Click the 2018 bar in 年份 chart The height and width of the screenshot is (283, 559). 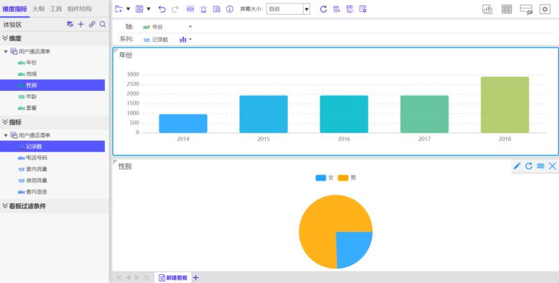click(505, 104)
